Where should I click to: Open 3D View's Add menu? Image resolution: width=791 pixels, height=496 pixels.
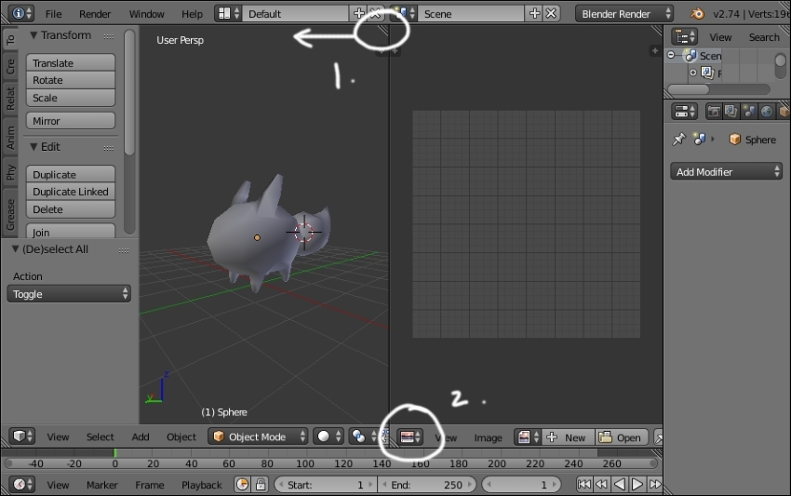[x=141, y=437]
